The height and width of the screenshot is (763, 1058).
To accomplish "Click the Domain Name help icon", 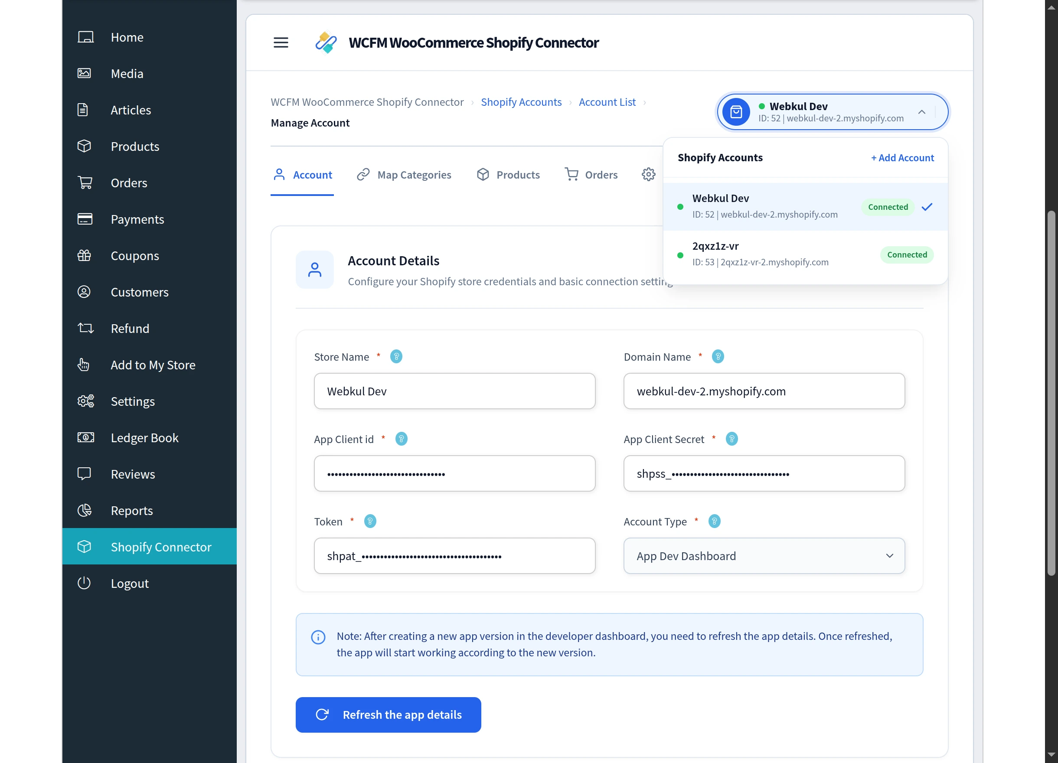I will pos(718,356).
